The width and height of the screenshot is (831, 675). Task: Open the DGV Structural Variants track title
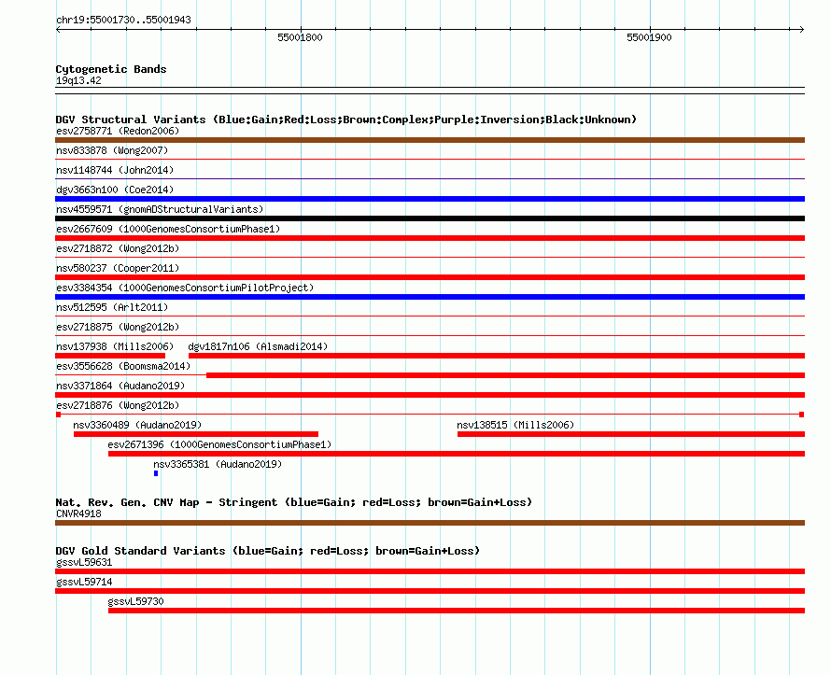point(346,120)
